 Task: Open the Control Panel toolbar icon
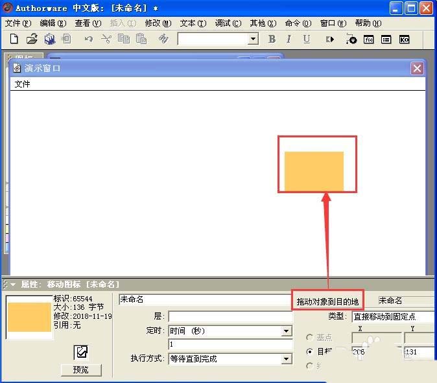click(x=351, y=40)
